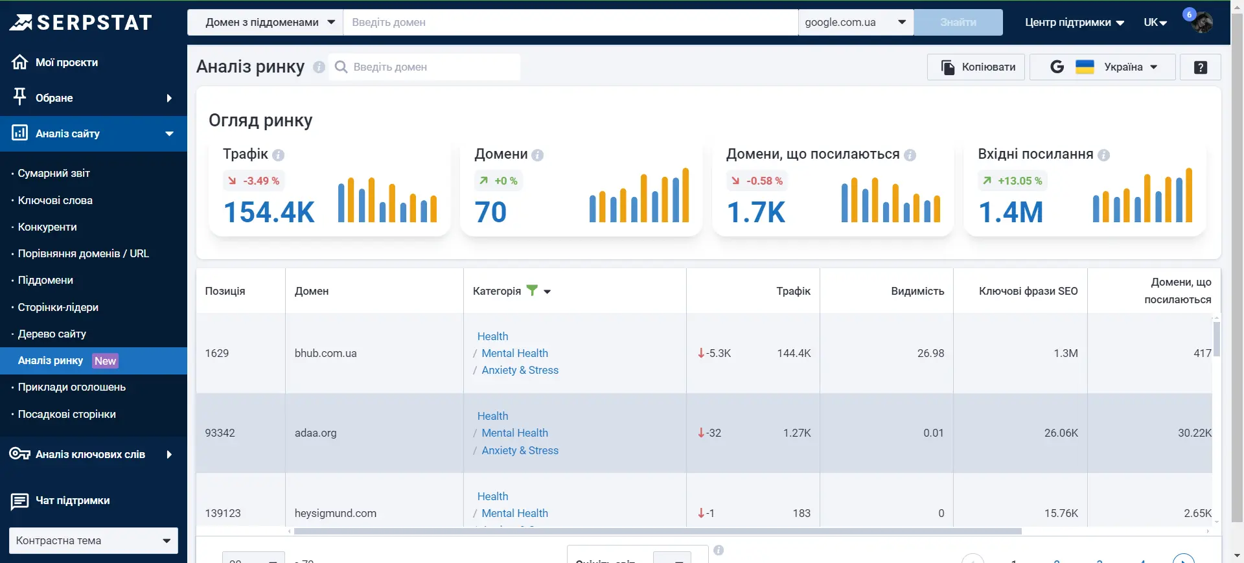Open Mental Health link in bhub.com.ua row
Viewport: 1244px width, 563px height.
coord(514,353)
